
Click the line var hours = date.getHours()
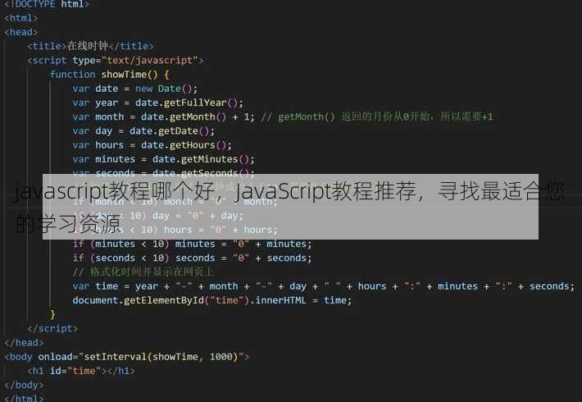[x=152, y=145]
